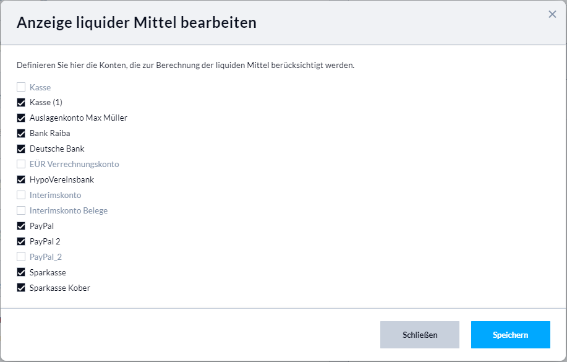Deselect Deutsche Bank

(21, 149)
